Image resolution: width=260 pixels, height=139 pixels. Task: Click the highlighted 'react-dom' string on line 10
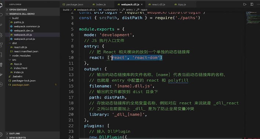point(146,58)
